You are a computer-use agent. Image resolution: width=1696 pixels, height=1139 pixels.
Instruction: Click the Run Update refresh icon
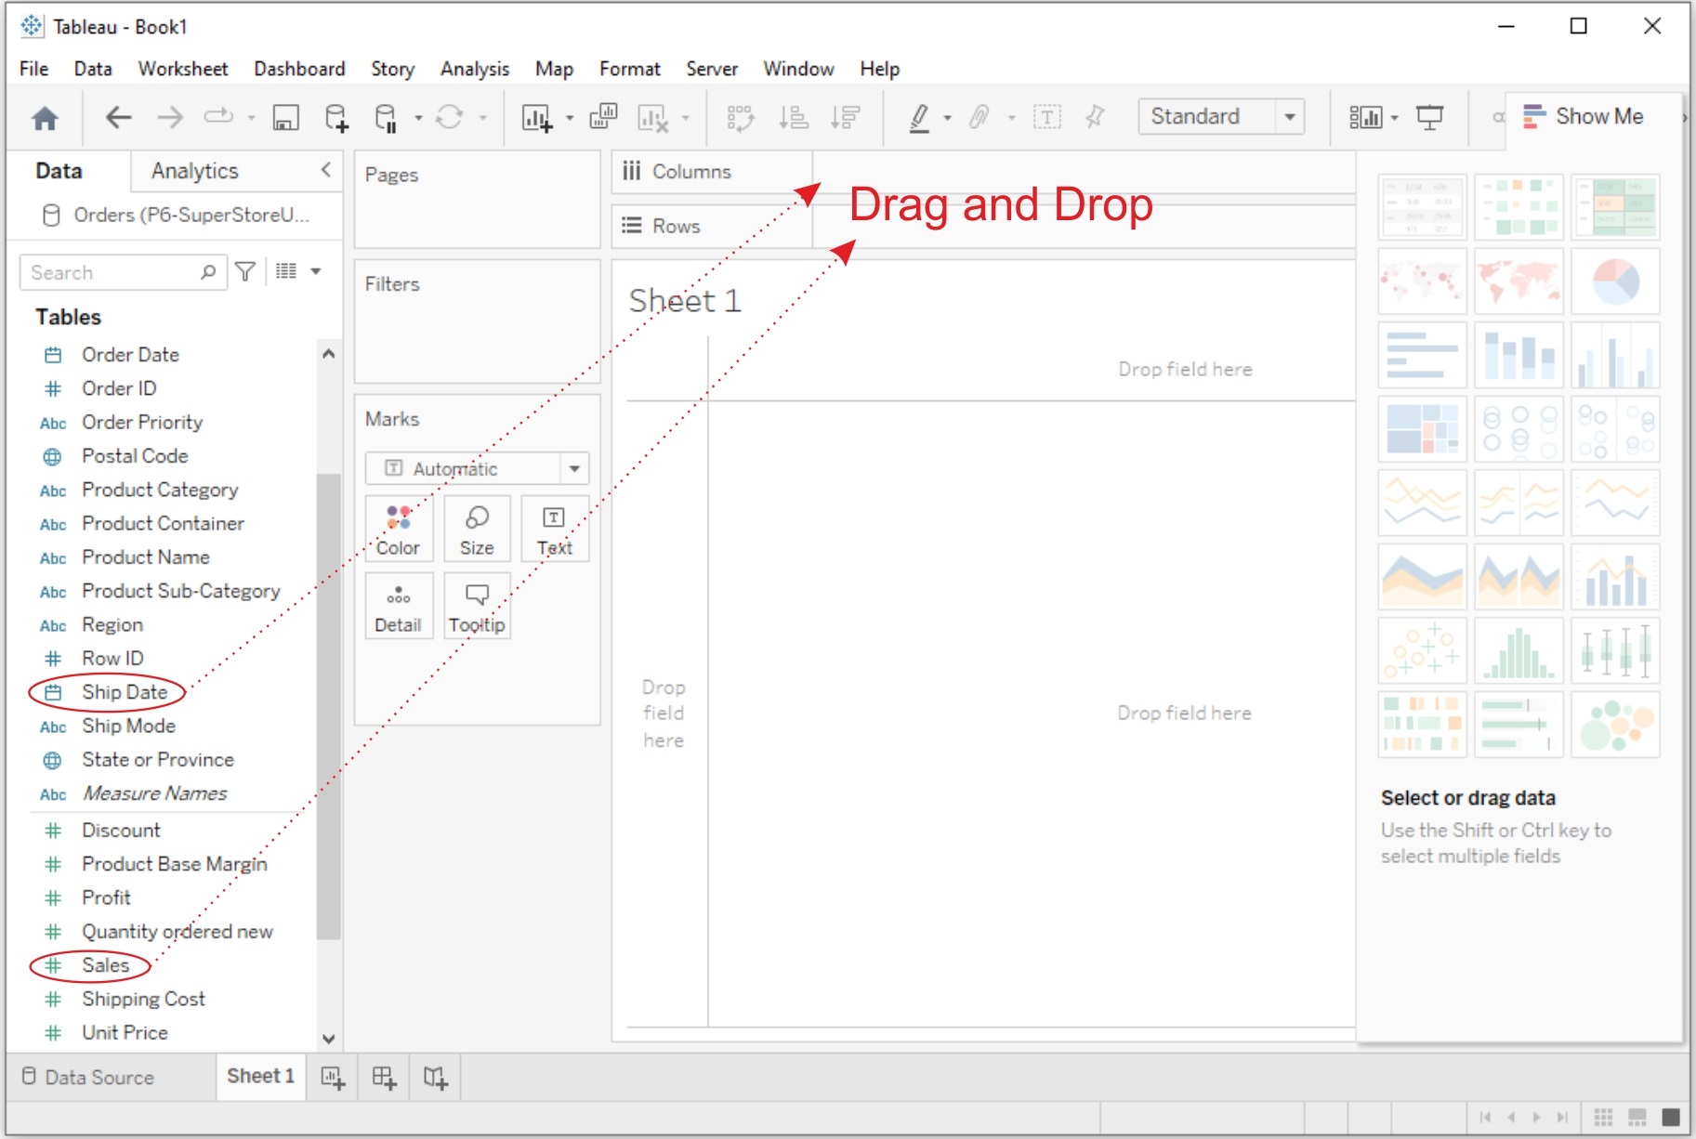[x=450, y=117]
